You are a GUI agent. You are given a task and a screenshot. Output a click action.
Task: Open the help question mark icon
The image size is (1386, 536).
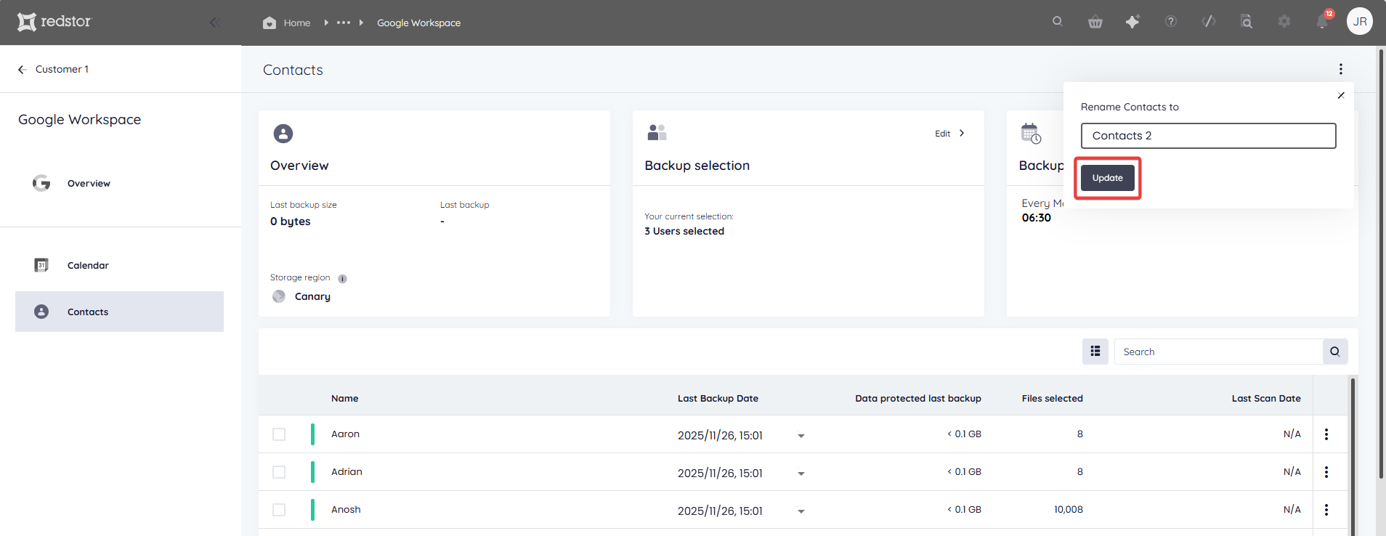click(1171, 21)
